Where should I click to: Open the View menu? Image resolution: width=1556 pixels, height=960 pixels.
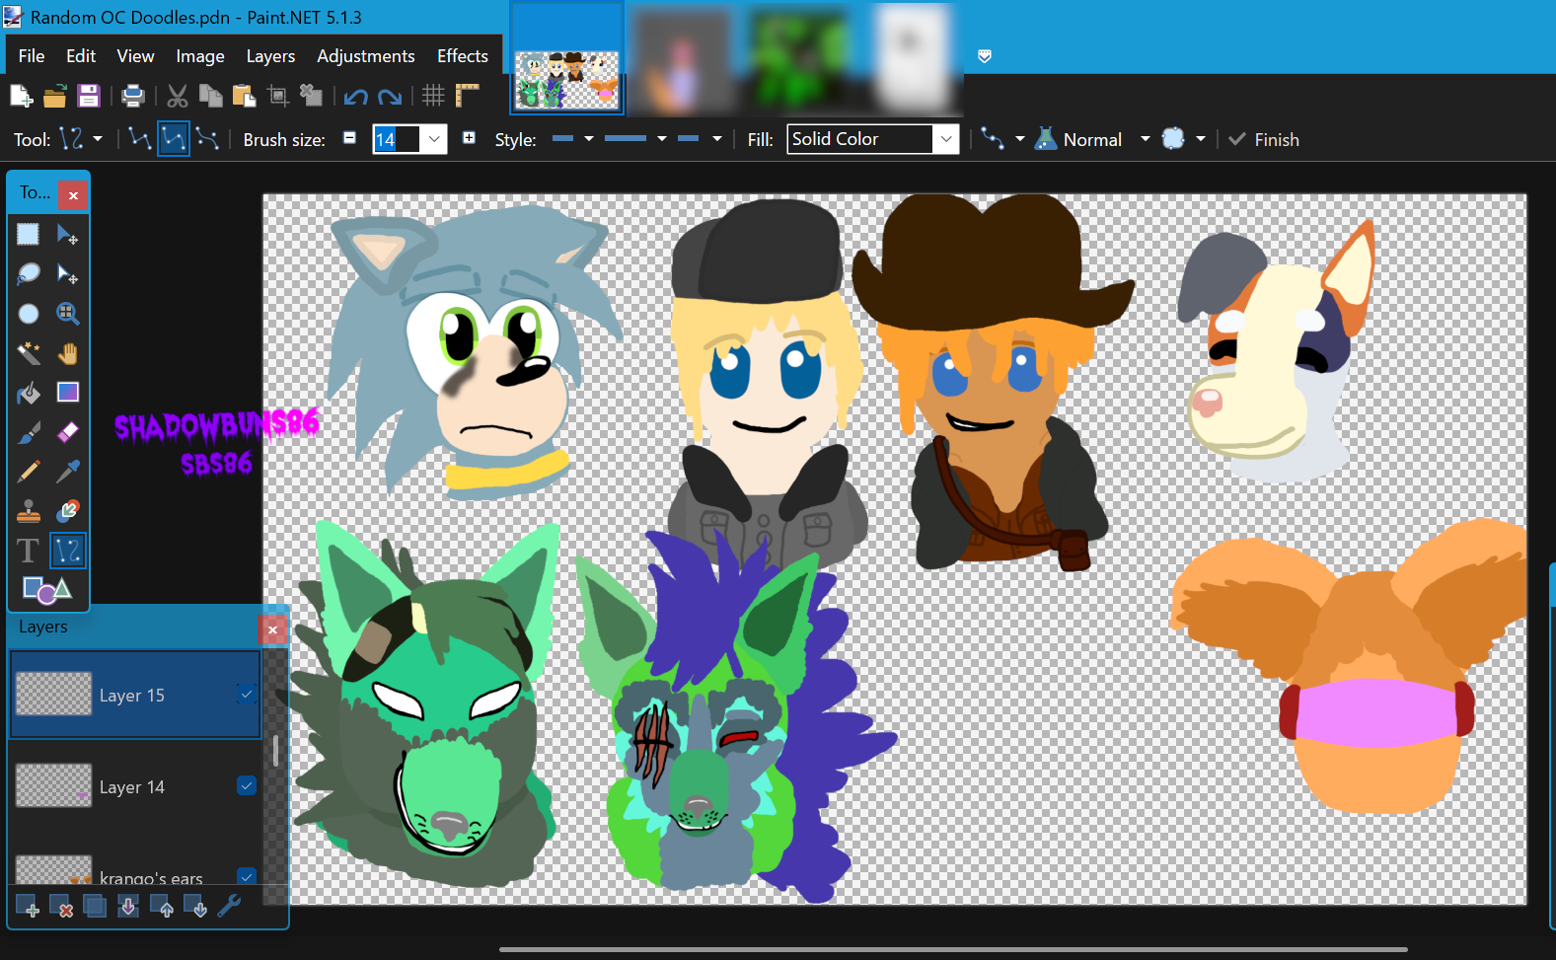tap(135, 56)
